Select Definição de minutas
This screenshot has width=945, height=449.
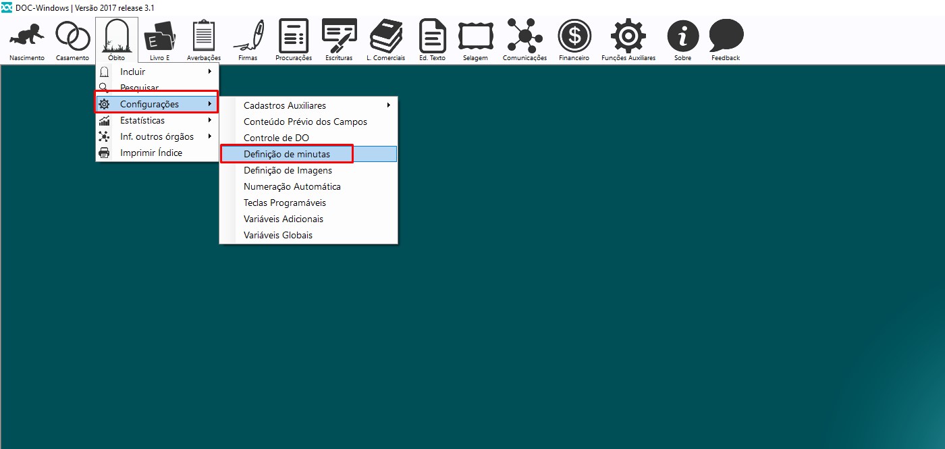click(308, 154)
